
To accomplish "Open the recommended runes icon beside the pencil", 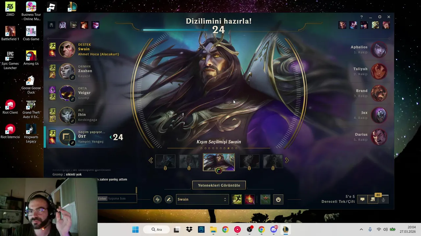I will tap(158, 199).
